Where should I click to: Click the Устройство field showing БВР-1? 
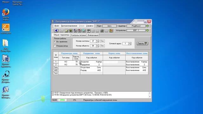[x=136, y=30]
